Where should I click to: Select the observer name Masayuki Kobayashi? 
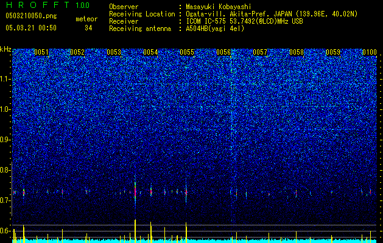point(219,7)
